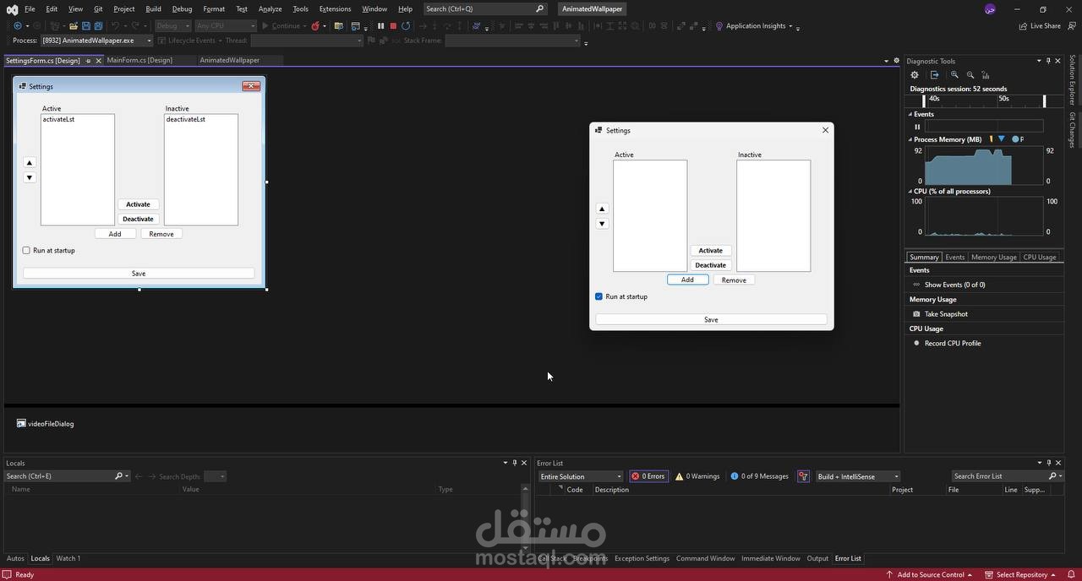The image size is (1082, 581).
Task: Expand the Application Insights dropdown
Action: [x=790, y=26]
